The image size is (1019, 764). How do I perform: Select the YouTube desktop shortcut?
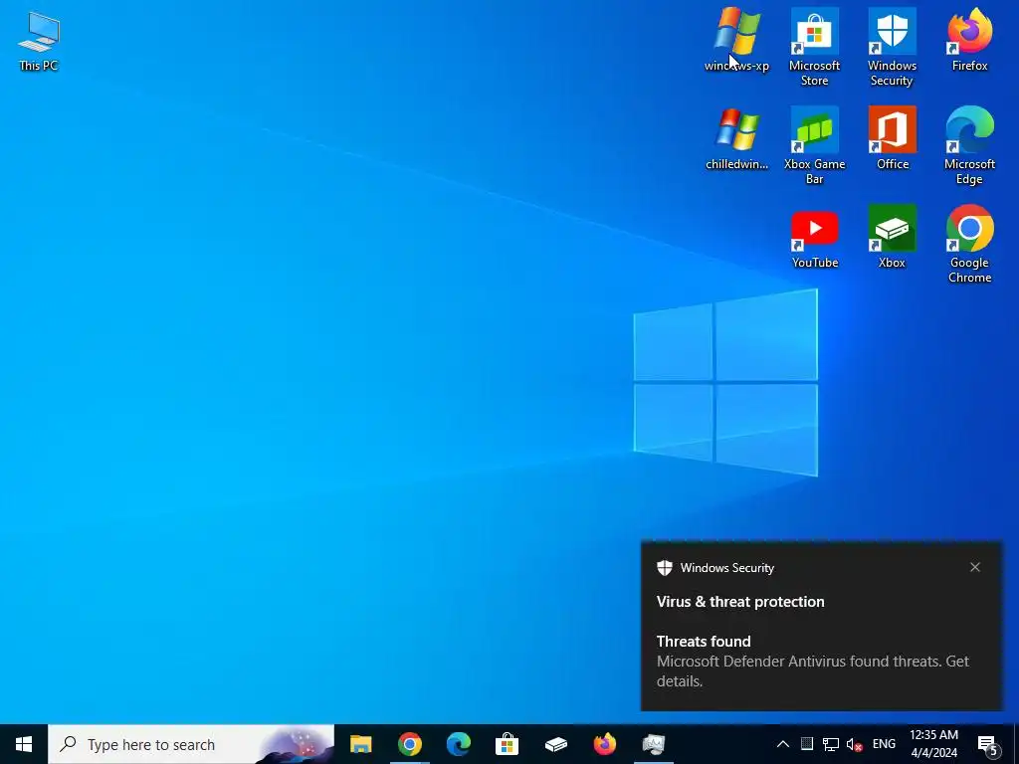(x=814, y=238)
